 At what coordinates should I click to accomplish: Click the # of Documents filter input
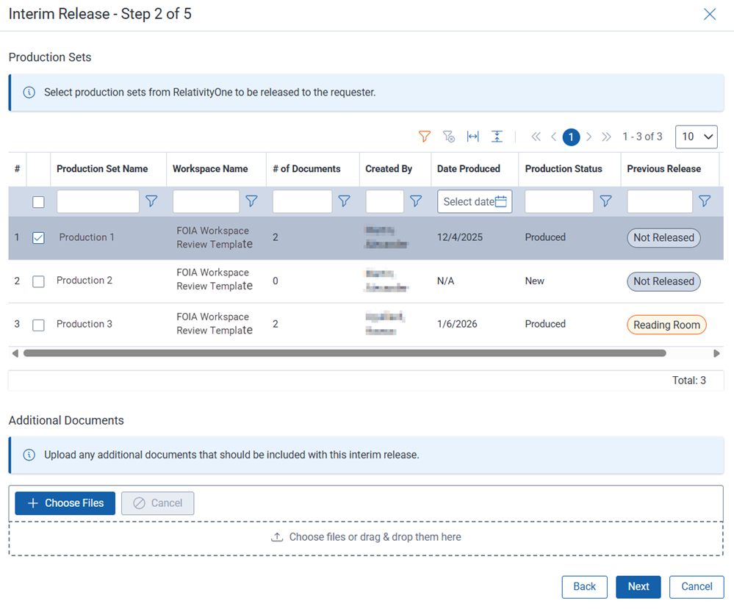coord(303,201)
